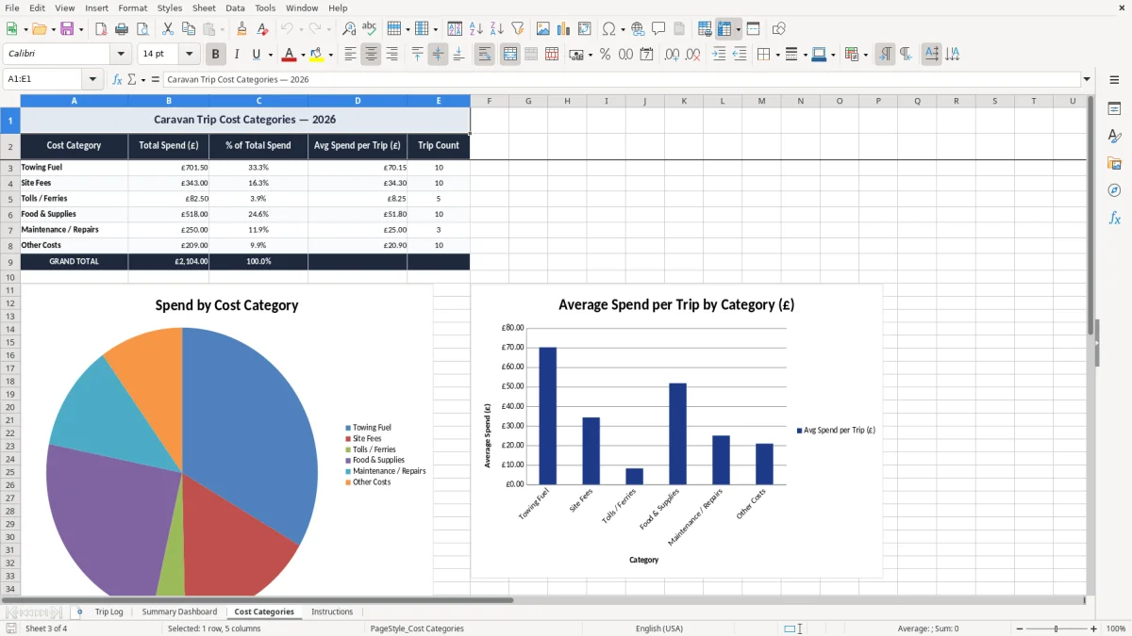Toggle Bold formatting

[215, 55]
